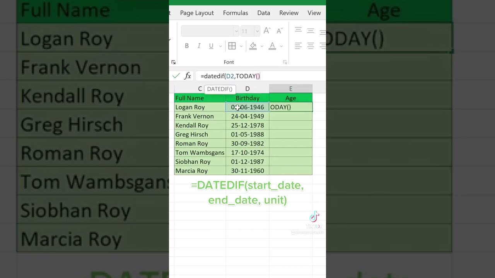Decrease font size icon
The image size is (495, 278).
pyautogui.click(x=280, y=31)
